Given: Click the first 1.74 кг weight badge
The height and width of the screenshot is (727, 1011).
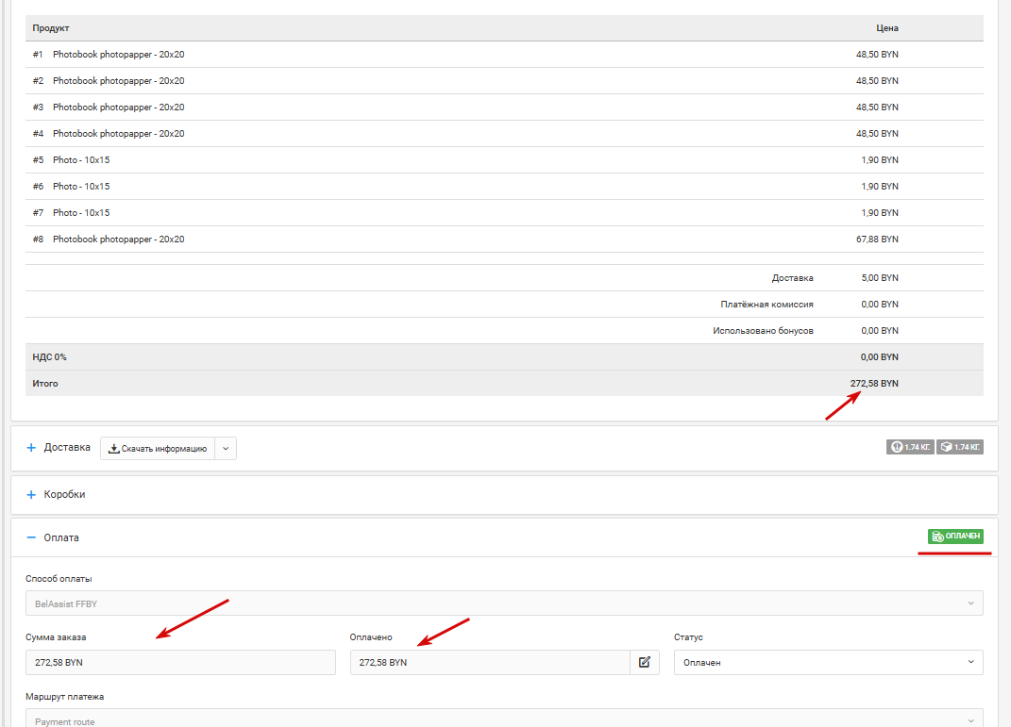Looking at the screenshot, I should (910, 447).
